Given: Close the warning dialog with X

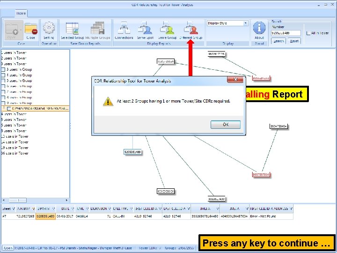Looking at the screenshot, I should (235, 79).
